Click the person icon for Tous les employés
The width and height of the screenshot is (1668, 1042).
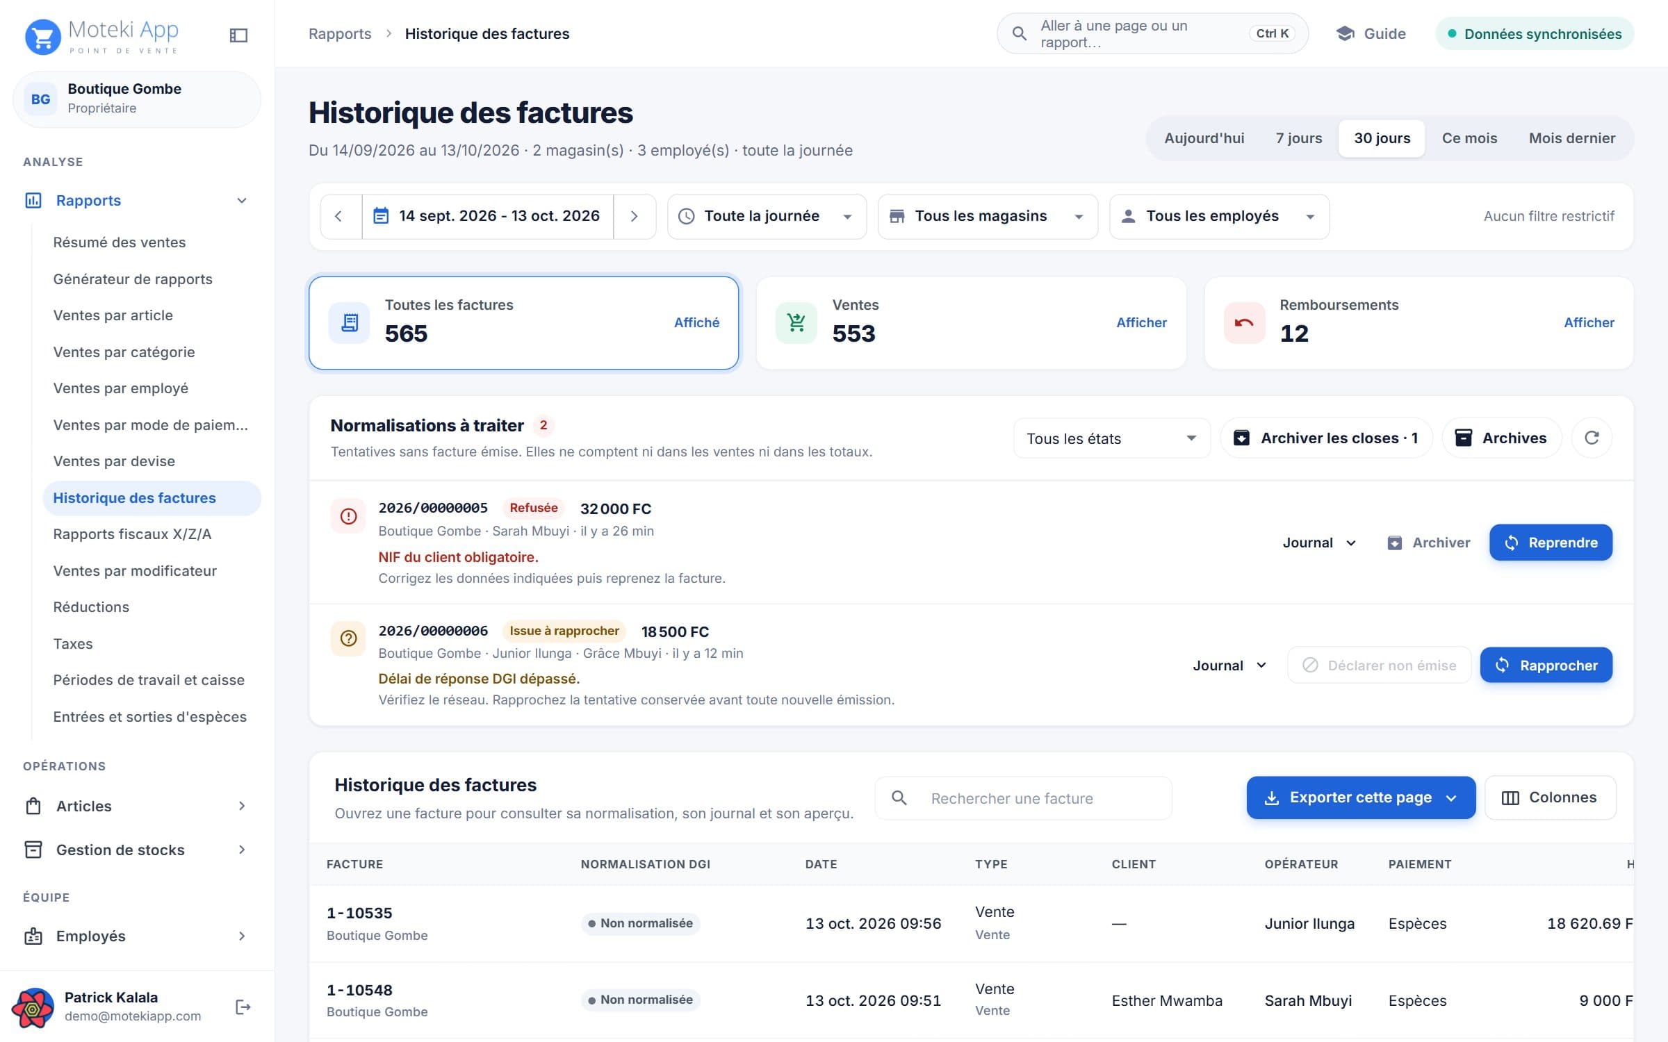pyautogui.click(x=1128, y=216)
